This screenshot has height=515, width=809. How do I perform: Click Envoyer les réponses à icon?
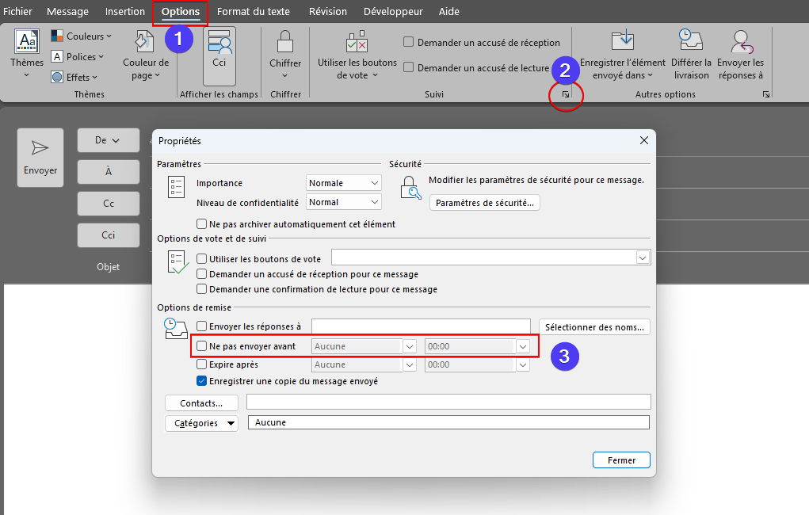click(x=742, y=41)
